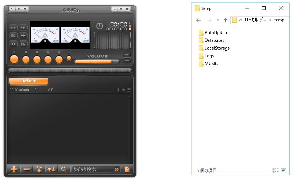Expand breadcrumb arrow before temp

(270, 20)
